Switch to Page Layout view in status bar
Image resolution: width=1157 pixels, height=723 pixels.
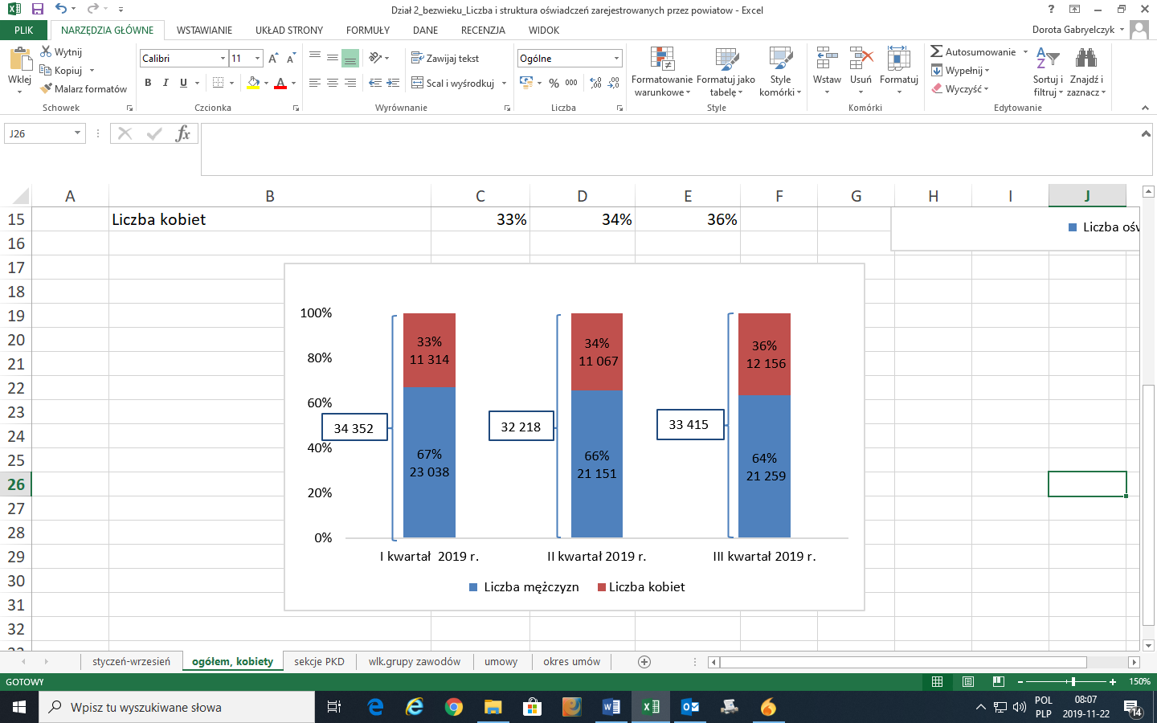point(968,681)
